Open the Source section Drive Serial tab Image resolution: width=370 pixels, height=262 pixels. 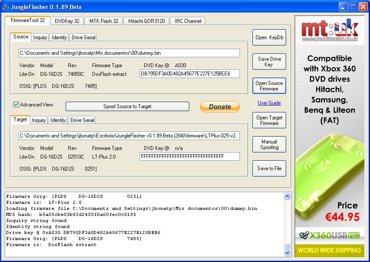coord(83,37)
